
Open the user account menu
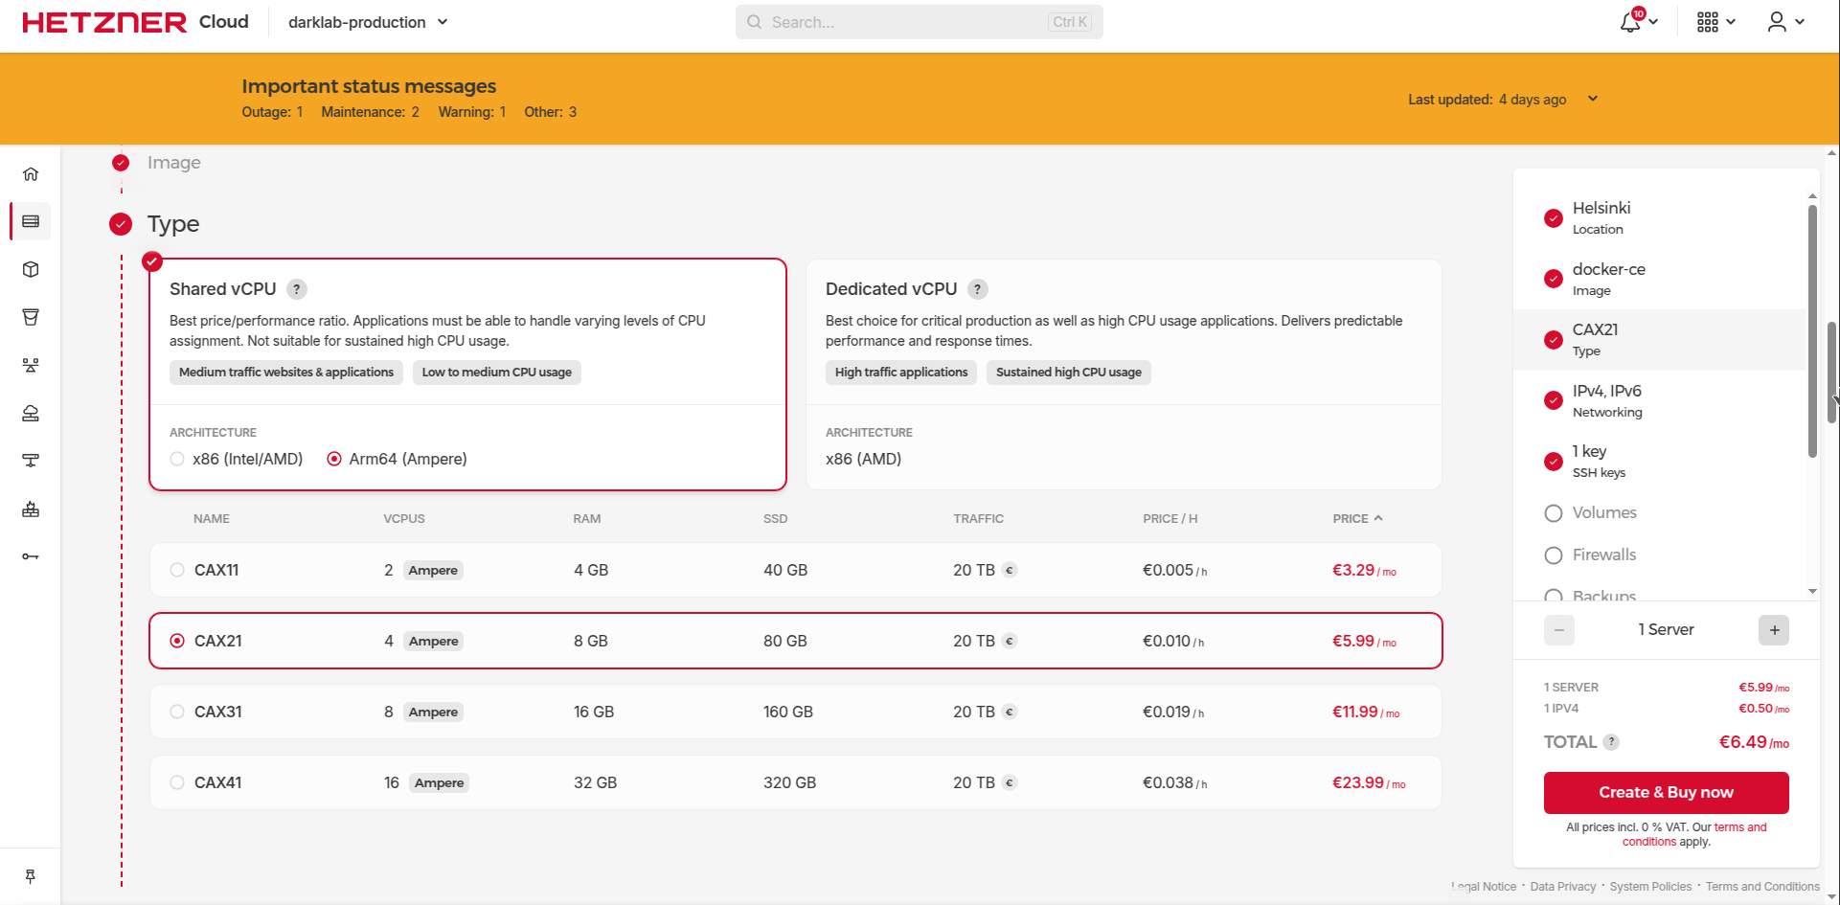pos(1785,22)
